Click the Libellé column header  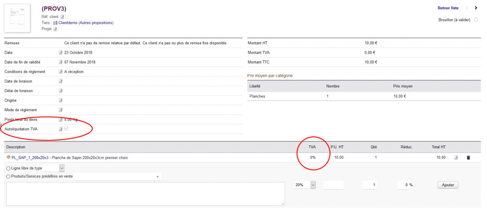click(x=255, y=86)
